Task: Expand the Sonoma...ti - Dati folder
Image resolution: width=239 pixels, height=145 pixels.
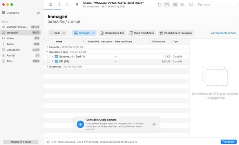Action: click(52, 57)
